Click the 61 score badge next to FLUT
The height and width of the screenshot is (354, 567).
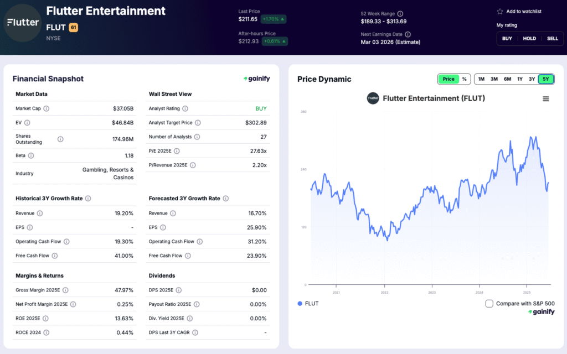point(74,27)
